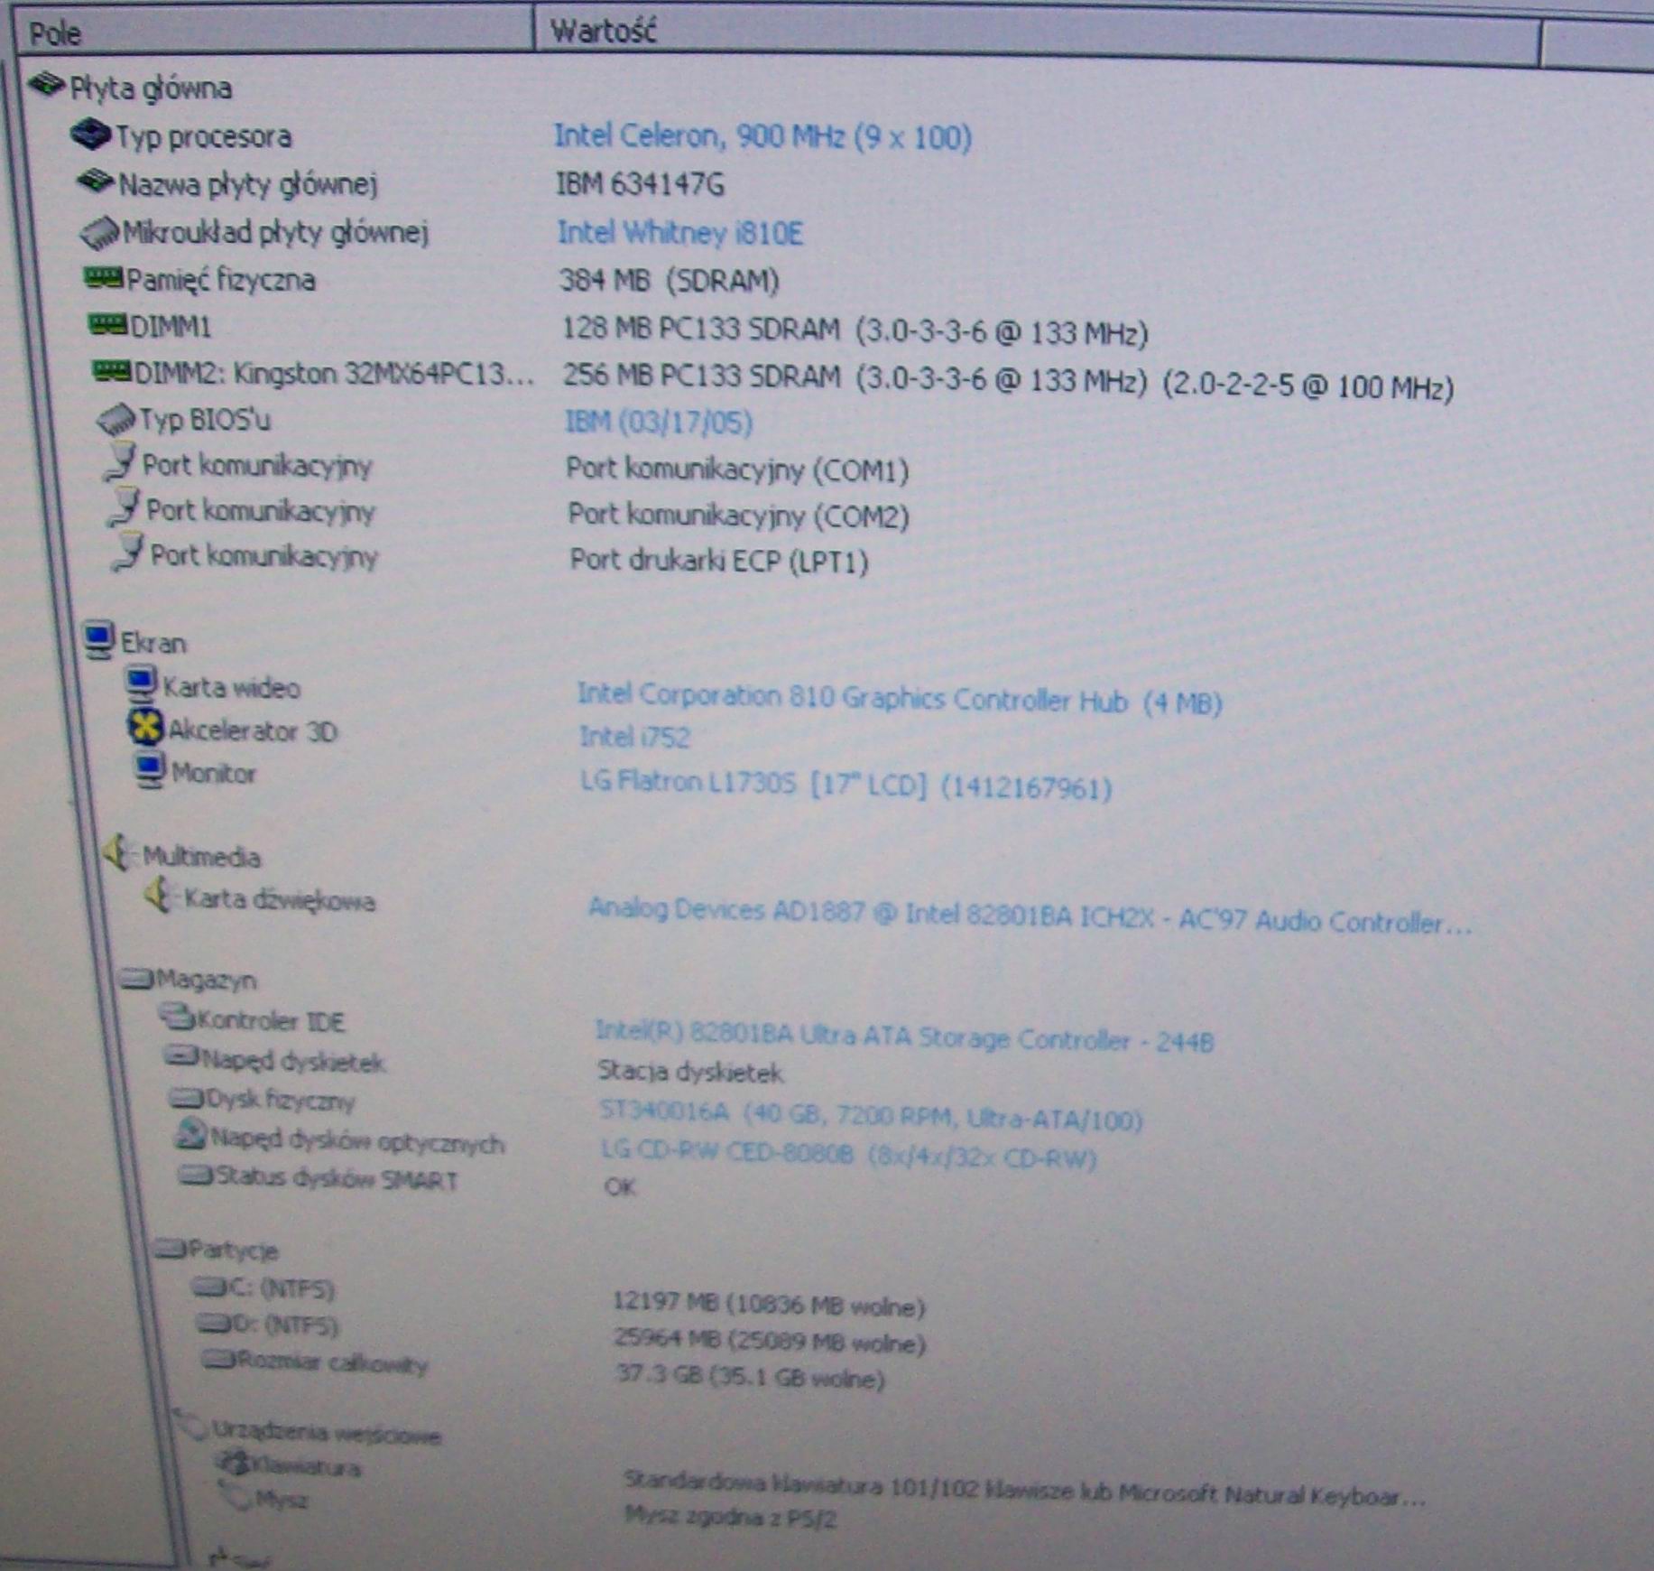Select the 12197 MB partition value

[769, 1304]
